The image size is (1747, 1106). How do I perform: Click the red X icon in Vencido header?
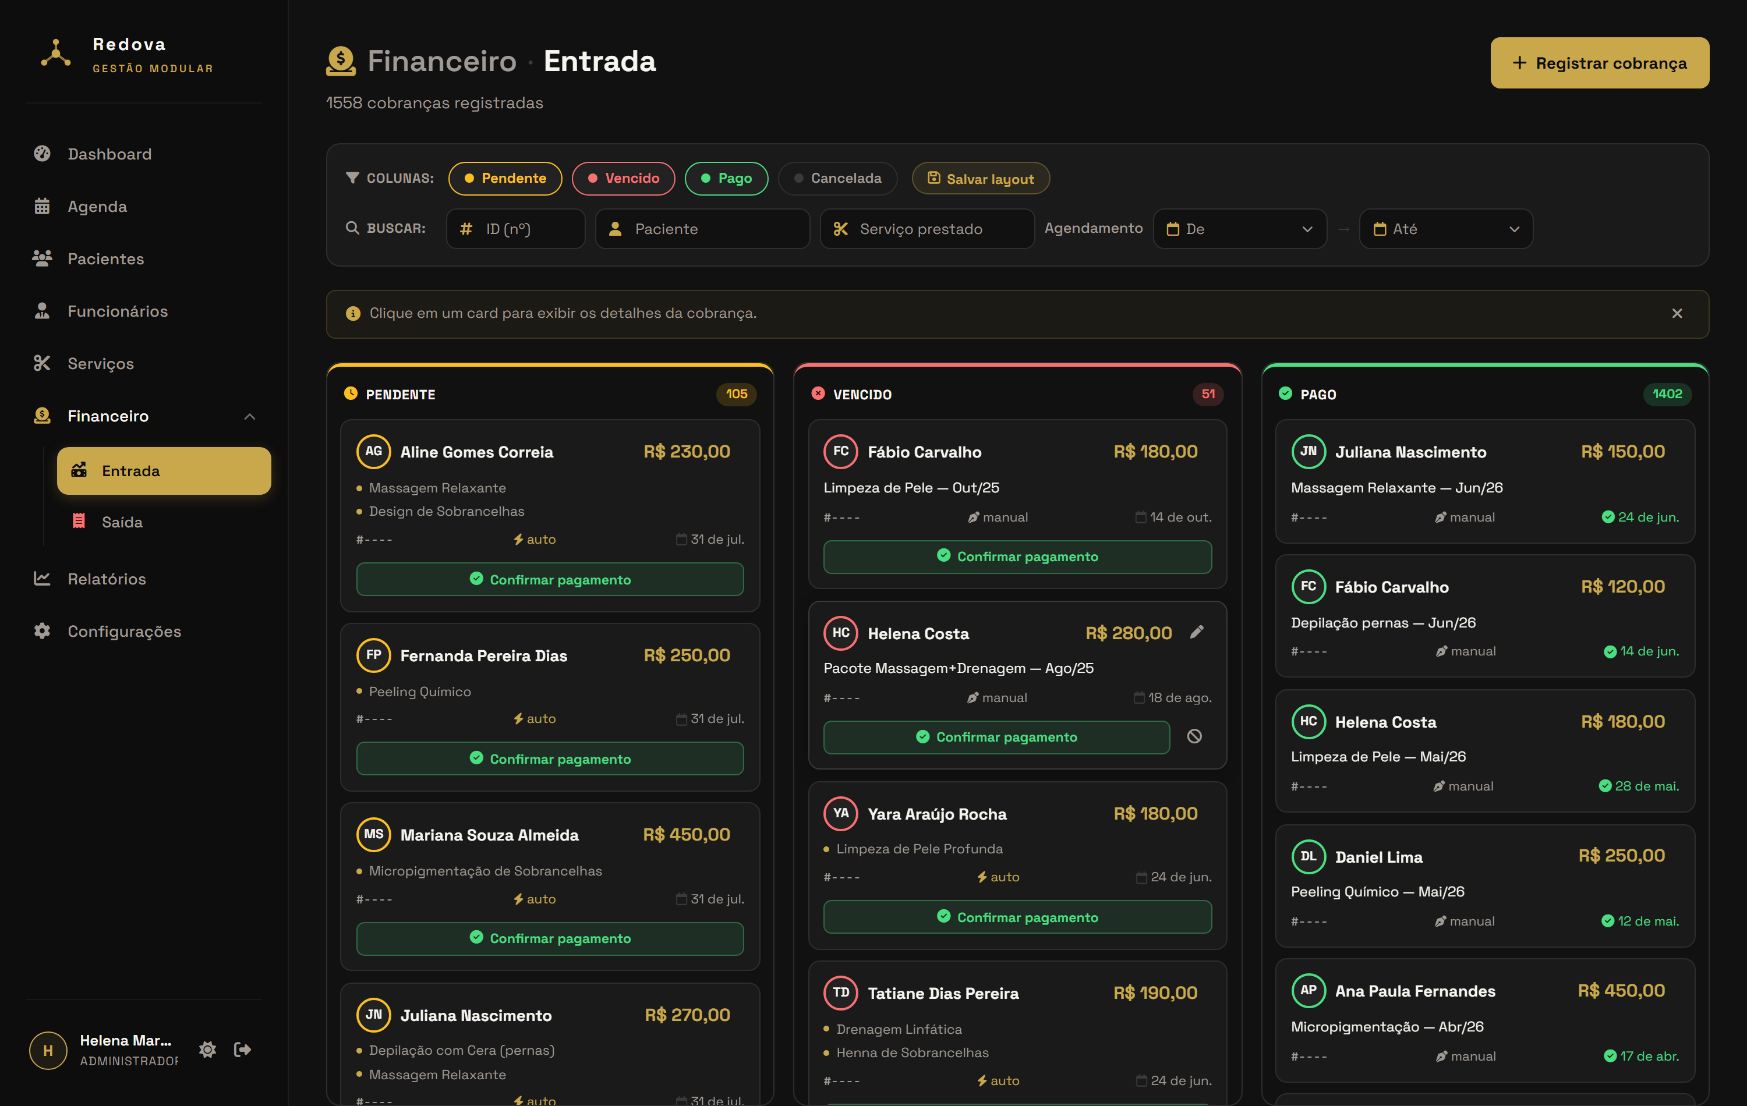tap(818, 394)
